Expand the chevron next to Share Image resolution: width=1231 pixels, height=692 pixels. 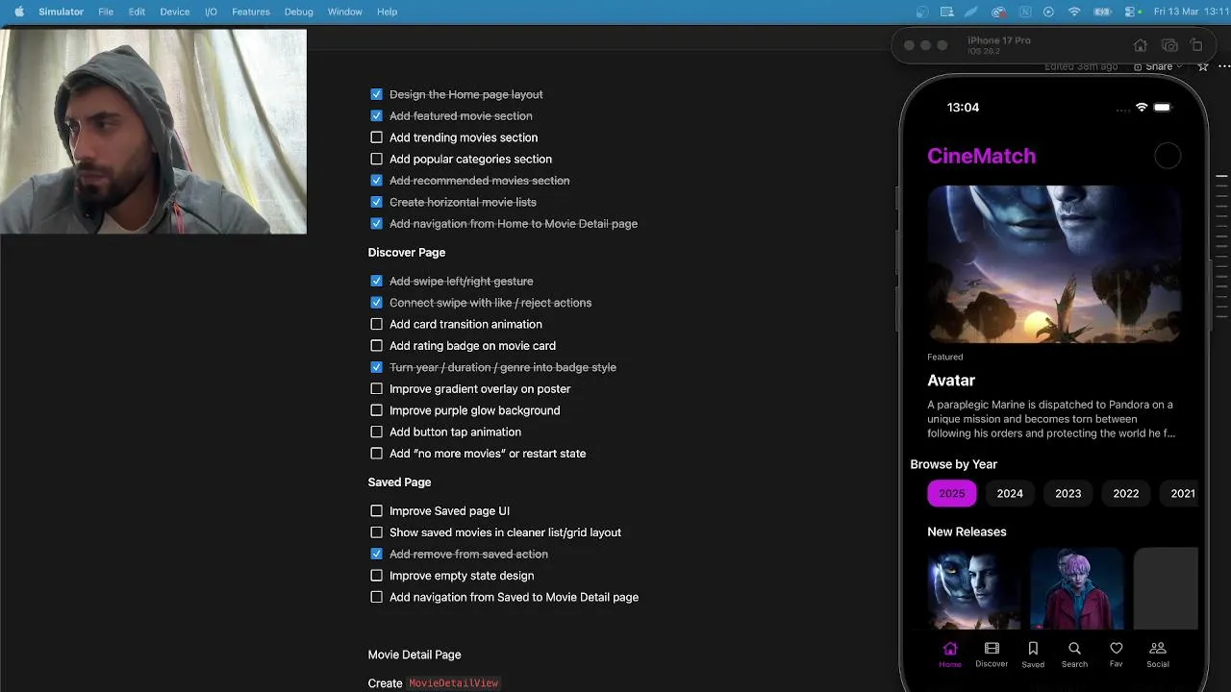pyautogui.click(x=1180, y=66)
